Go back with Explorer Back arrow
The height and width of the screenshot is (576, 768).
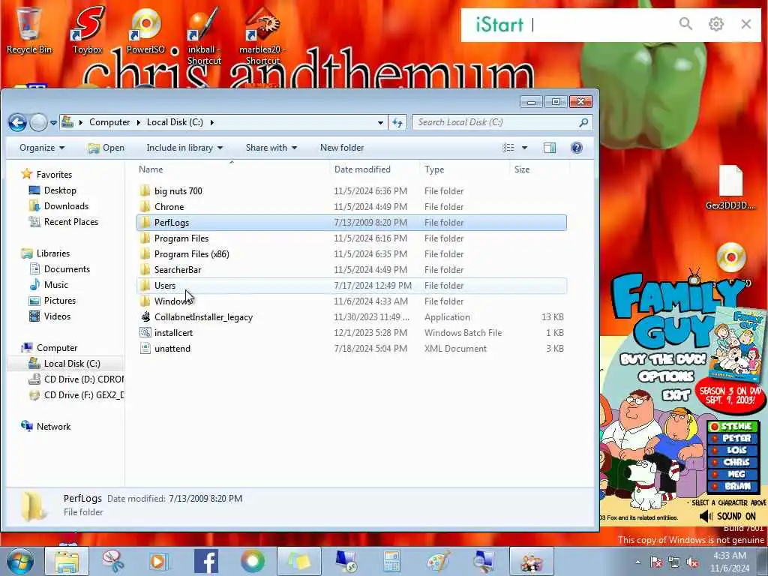tap(17, 122)
